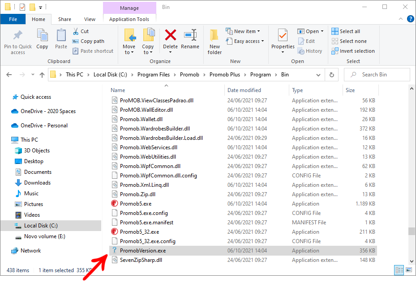Click the Pin to Quick access icon
This screenshot has width=416, height=286.
tap(18, 35)
